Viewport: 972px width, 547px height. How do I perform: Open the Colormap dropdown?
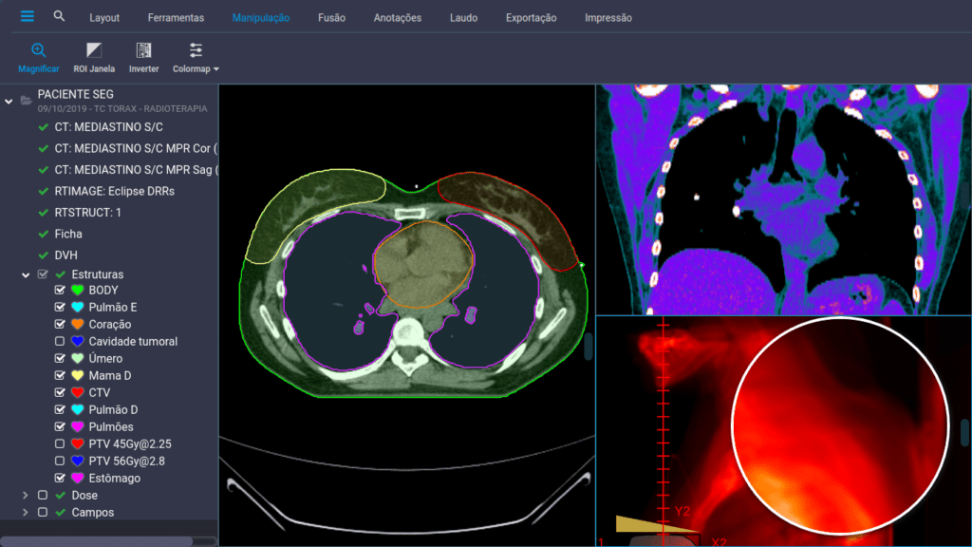pos(196,57)
